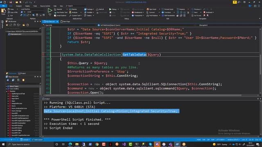Open the Performance Monitor tool

coord(73,9)
